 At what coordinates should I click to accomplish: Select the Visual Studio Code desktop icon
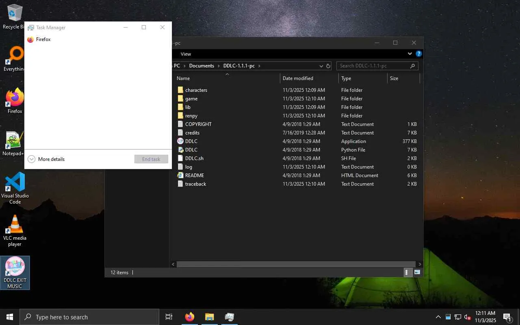point(15,188)
